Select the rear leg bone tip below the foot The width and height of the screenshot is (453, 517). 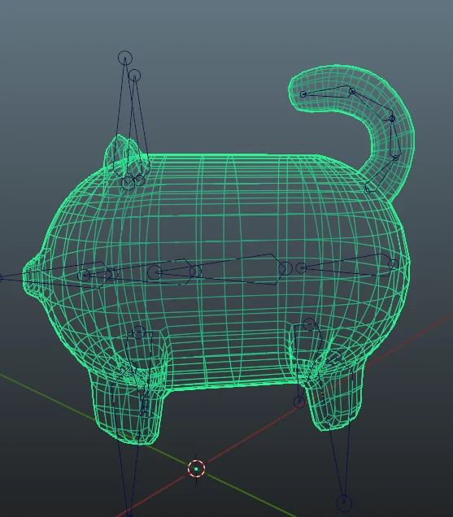point(344,503)
